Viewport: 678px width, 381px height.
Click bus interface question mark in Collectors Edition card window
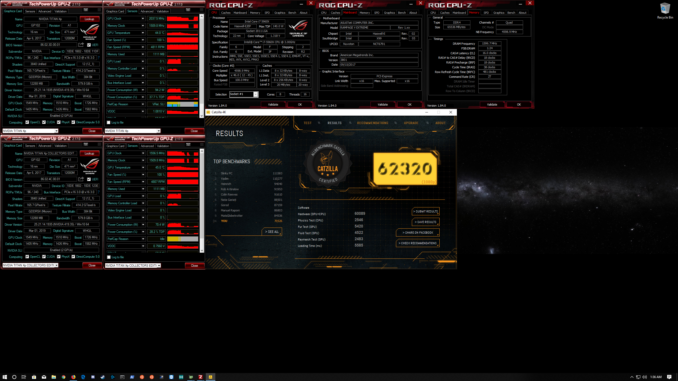[x=99, y=192]
